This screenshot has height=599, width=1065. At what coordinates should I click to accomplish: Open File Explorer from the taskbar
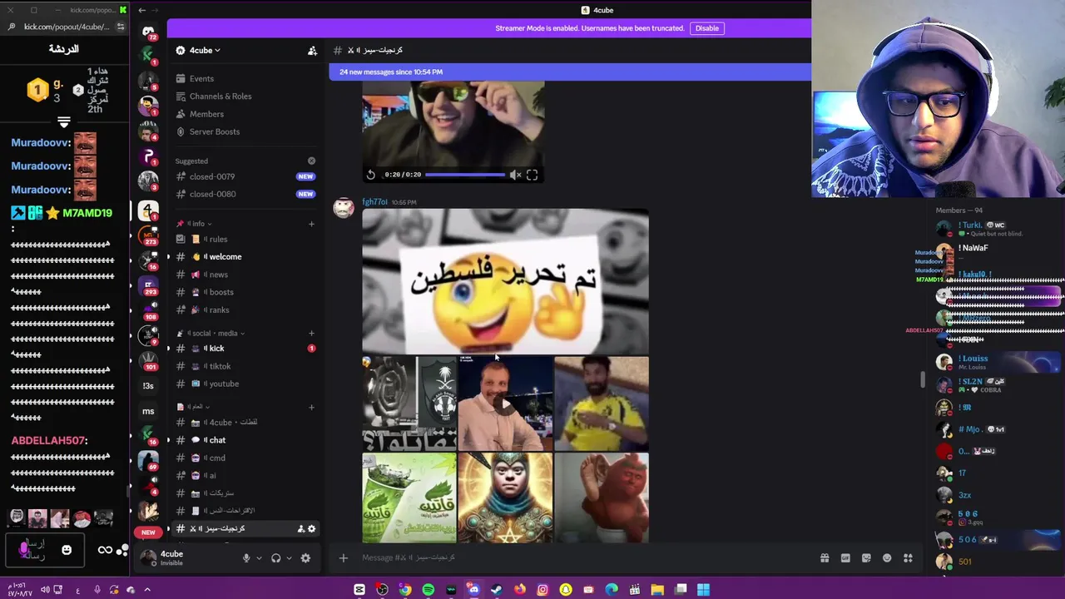pyautogui.click(x=657, y=590)
